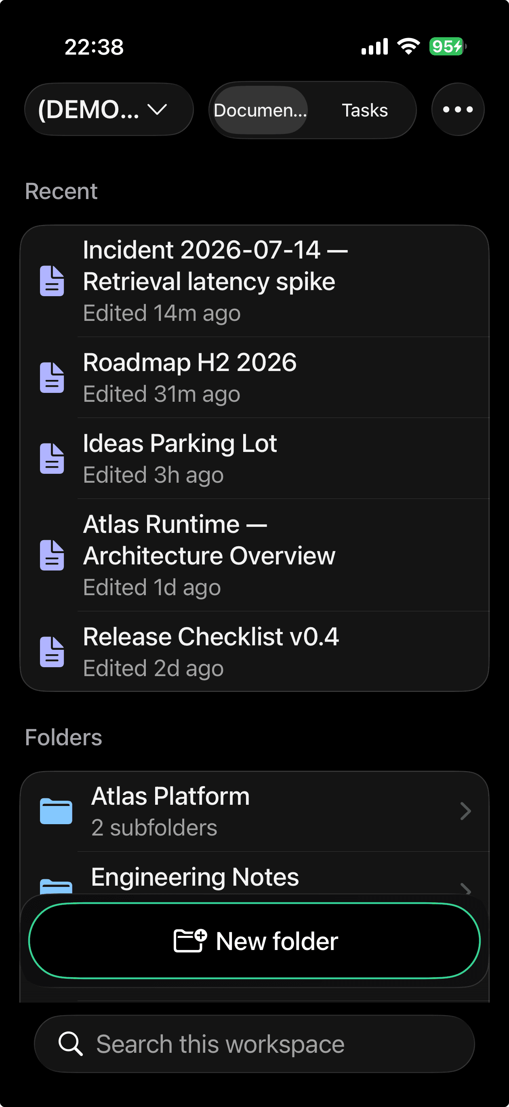Tap the folder-plus icon in New folder

coord(190,941)
